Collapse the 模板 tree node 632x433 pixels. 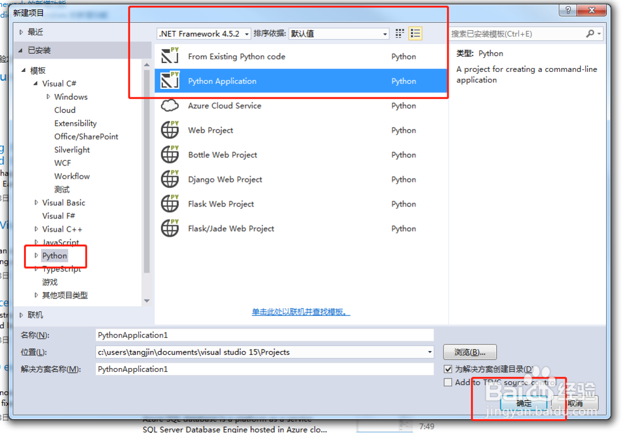coord(23,71)
